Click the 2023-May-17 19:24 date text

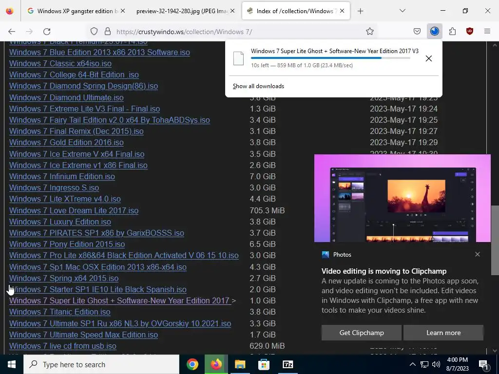[x=403, y=109]
